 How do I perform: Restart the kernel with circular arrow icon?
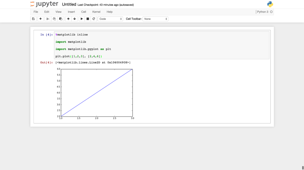pos(94,19)
